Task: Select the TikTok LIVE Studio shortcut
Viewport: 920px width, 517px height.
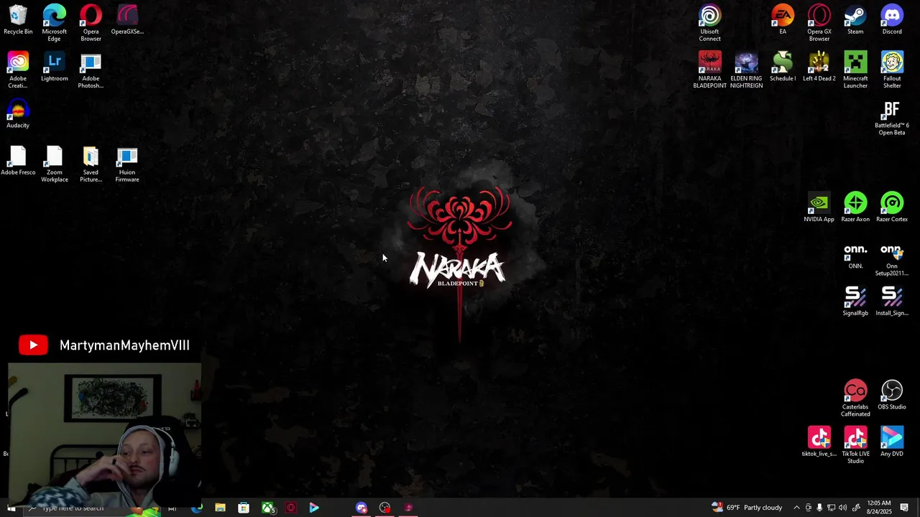Action: (855, 445)
